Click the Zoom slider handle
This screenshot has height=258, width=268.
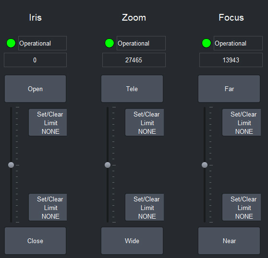pyautogui.click(x=108, y=165)
